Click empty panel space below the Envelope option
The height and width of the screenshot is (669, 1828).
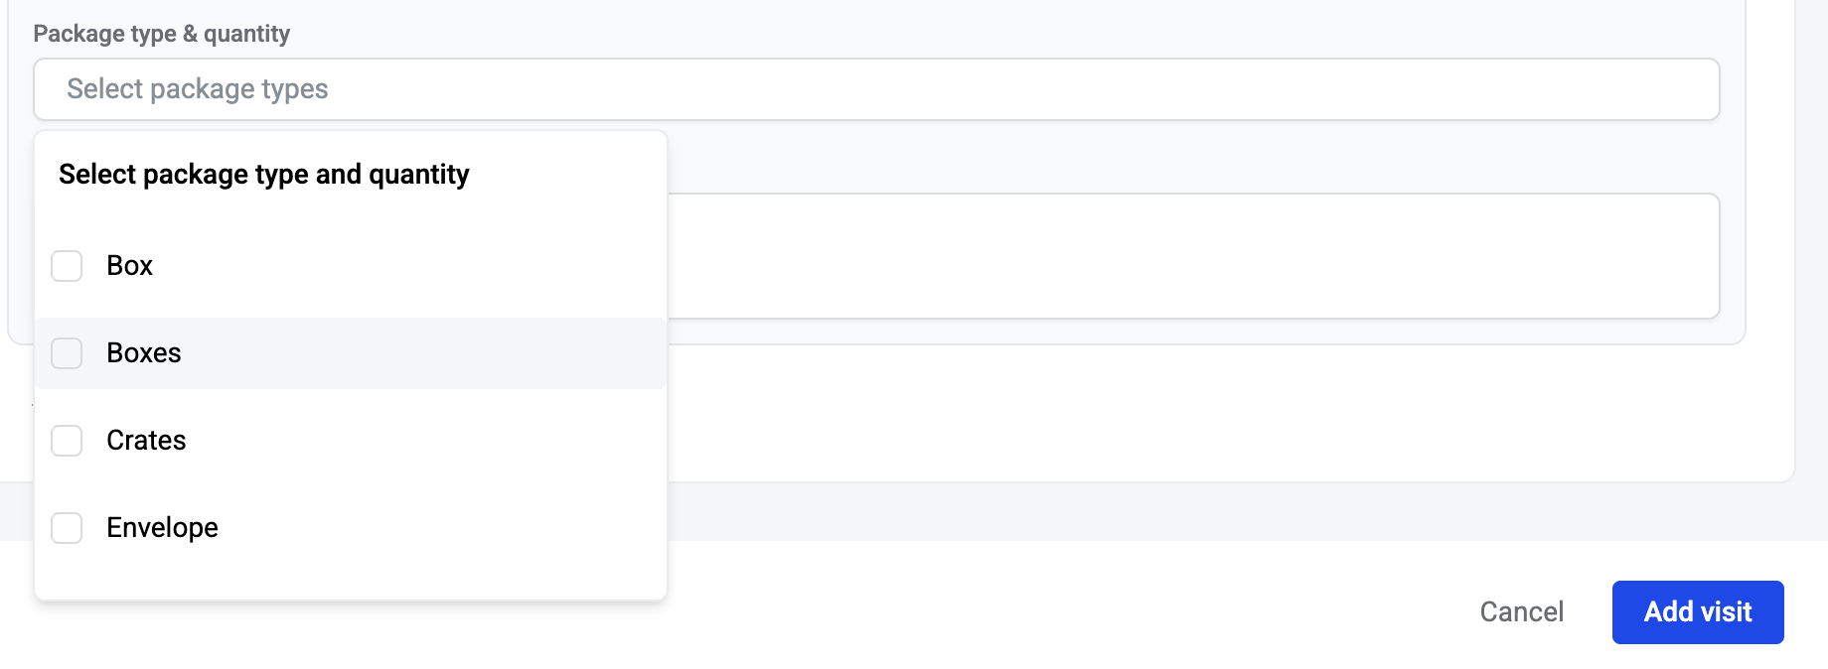(348, 578)
